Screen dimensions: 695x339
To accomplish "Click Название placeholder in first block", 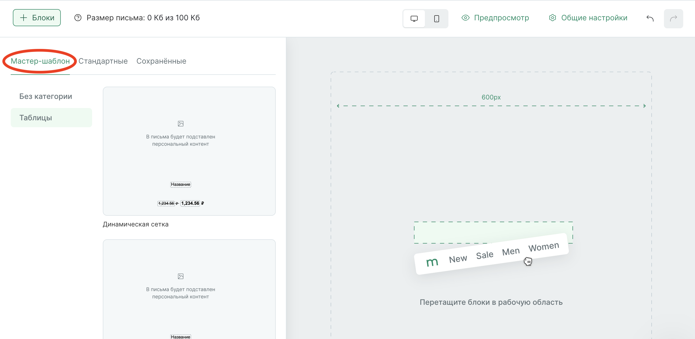I will tap(180, 184).
